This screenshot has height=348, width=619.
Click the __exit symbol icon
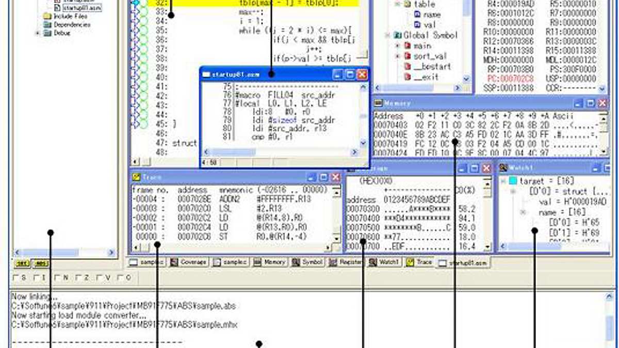pos(408,77)
